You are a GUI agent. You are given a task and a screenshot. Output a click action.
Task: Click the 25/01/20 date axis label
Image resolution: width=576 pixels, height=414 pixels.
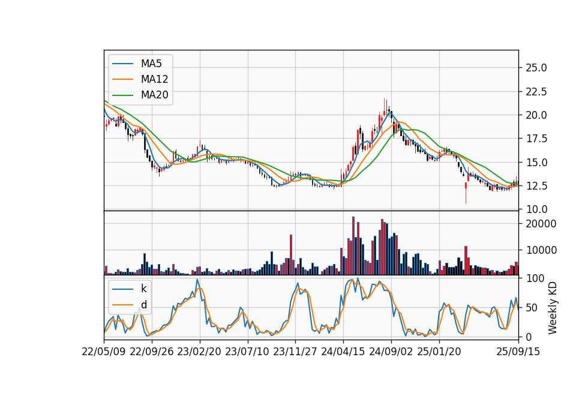pos(439,352)
